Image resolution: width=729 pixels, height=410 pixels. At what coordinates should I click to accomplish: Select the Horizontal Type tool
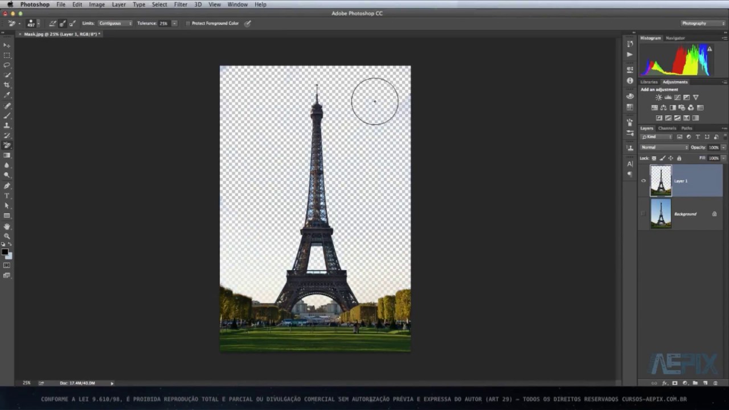[x=7, y=196]
